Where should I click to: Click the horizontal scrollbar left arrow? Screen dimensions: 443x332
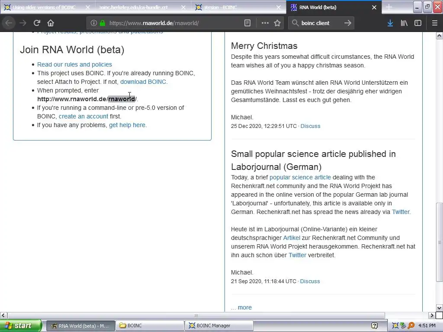pos(3,315)
